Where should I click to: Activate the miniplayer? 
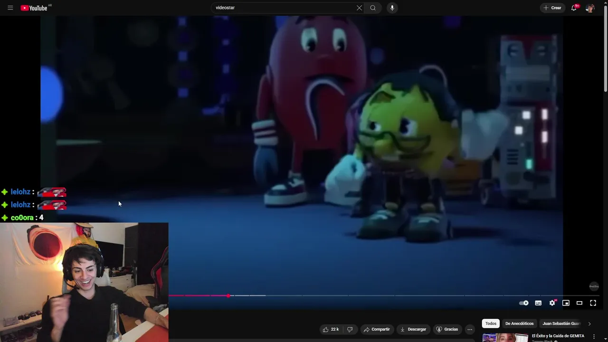point(566,303)
